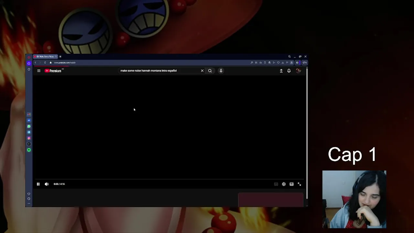The image size is (414, 233).
Task: Open Spotify from the Opera sidebar
Action: tap(29, 150)
